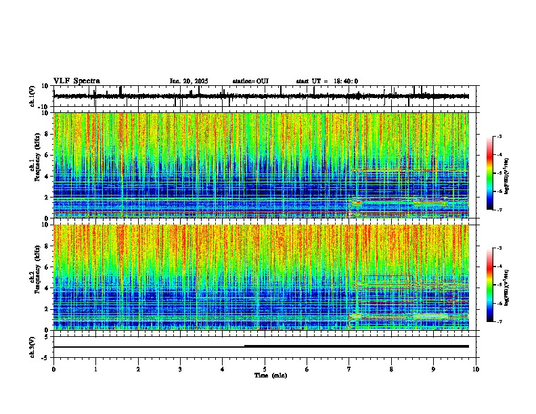Viewport: 536px width, 414px height.
Task: Select the date label "Jan. 20, 2025"
Action: (189, 81)
